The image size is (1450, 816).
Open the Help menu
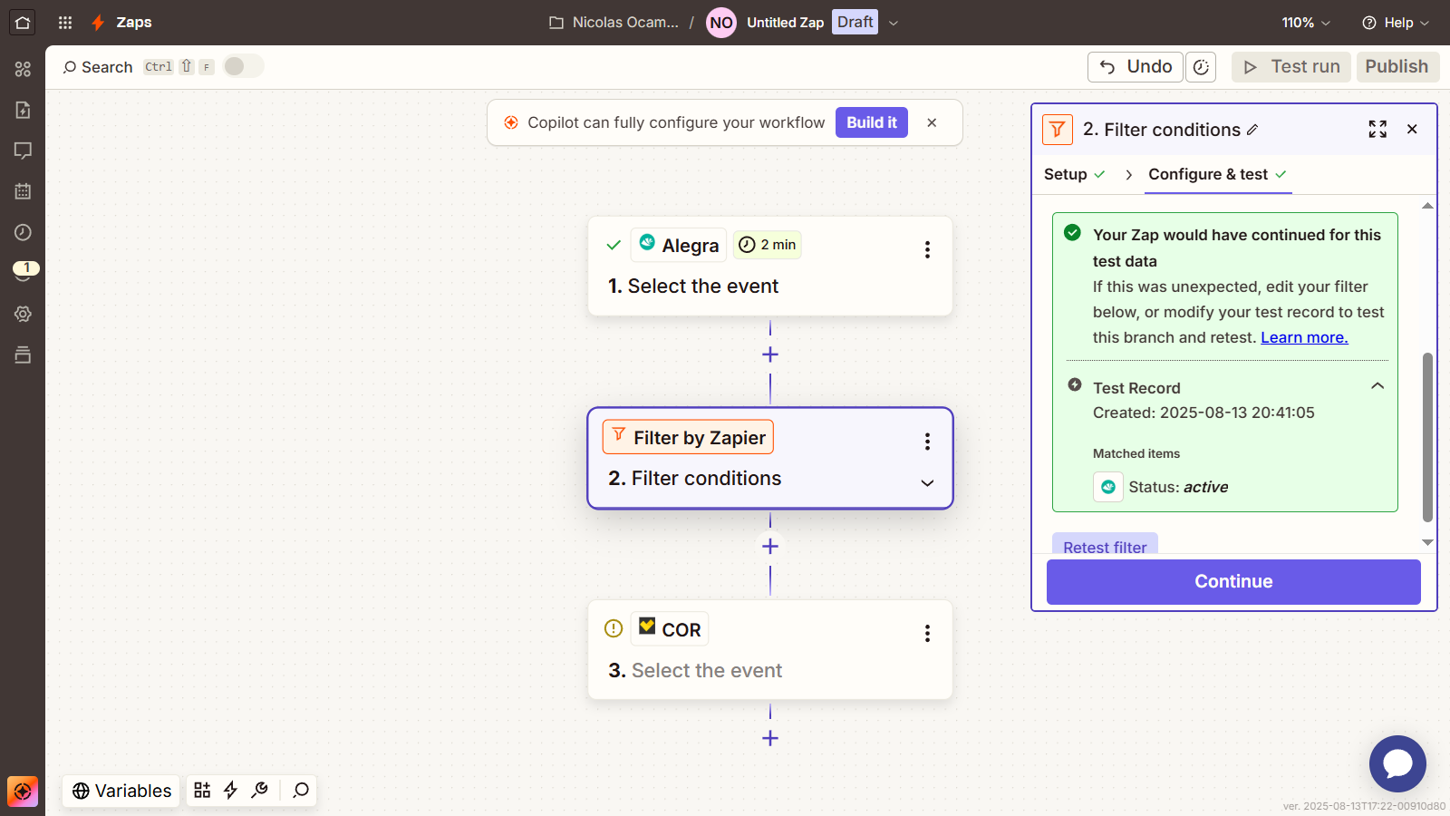click(1396, 23)
